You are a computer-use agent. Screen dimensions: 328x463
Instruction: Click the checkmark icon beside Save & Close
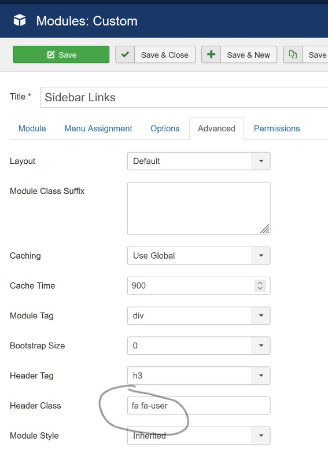tap(125, 54)
